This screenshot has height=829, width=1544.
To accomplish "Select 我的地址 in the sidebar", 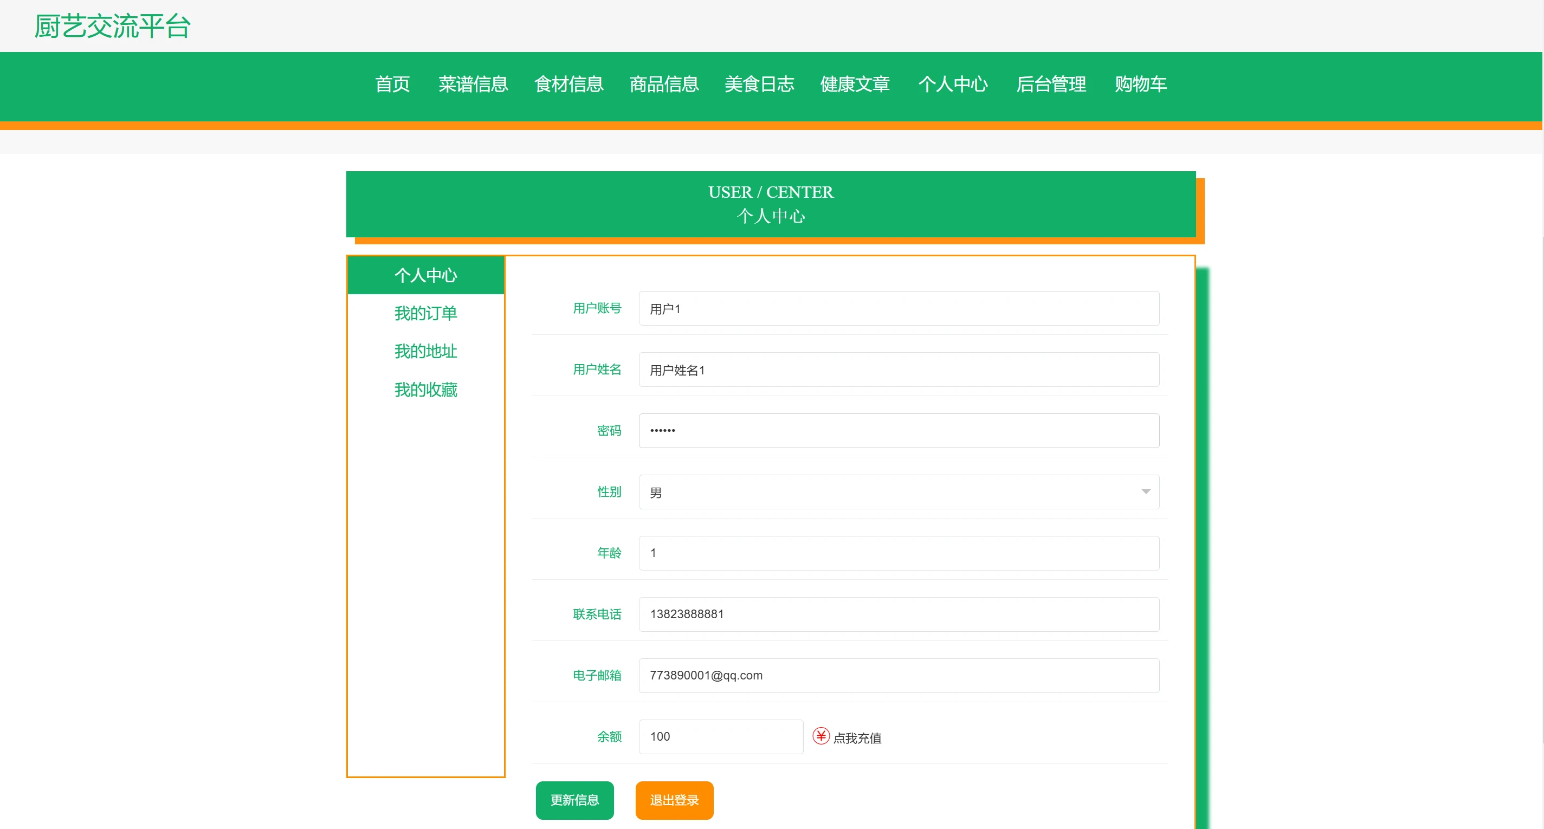I will click(425, 351).
